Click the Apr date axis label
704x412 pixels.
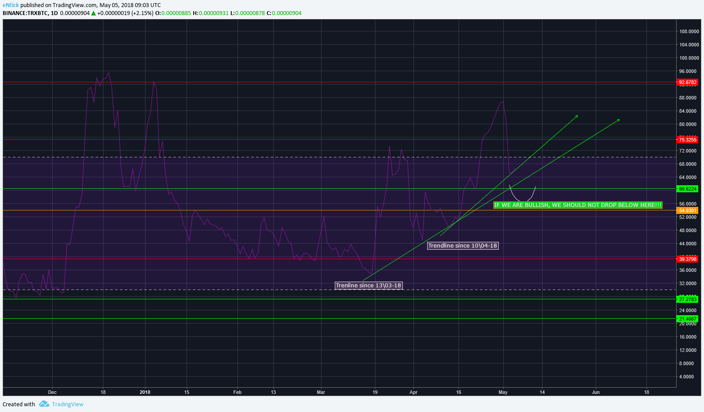413,392
